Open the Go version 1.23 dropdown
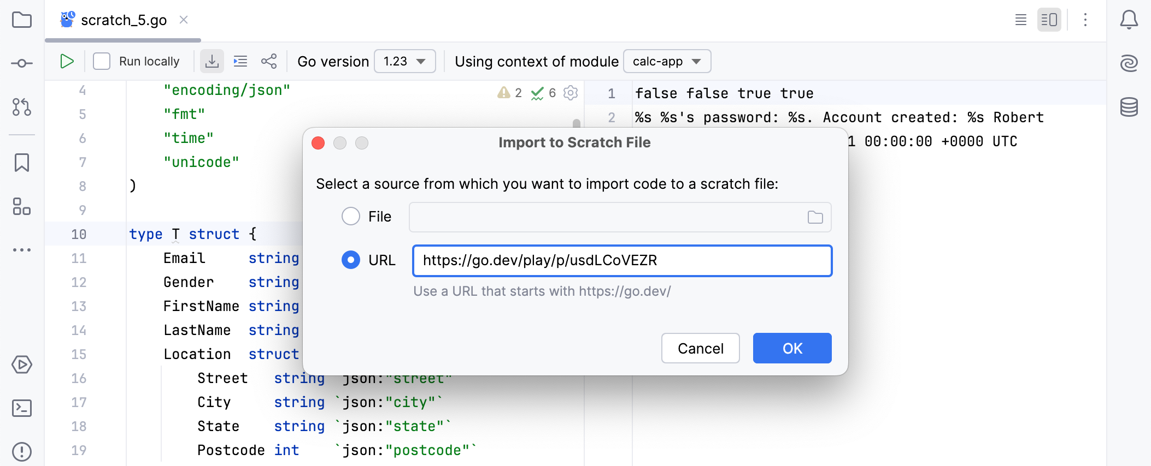This screenshot has width=1151, height=466. tap(405, 61)
